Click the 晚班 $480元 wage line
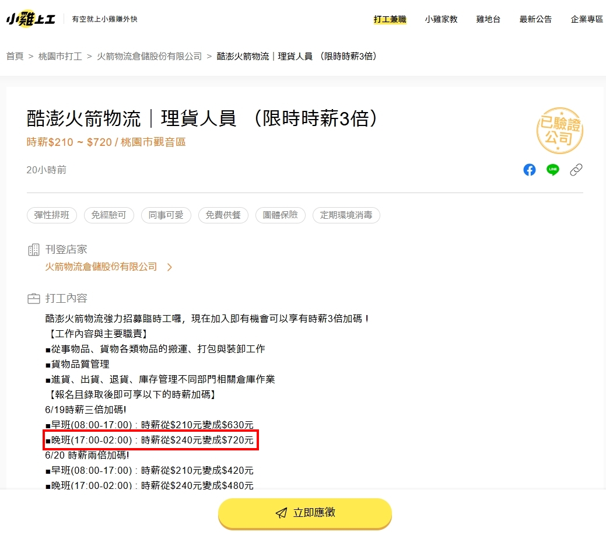Image resolution: width=606 pixels, height=535 pixels. point(149,485)
